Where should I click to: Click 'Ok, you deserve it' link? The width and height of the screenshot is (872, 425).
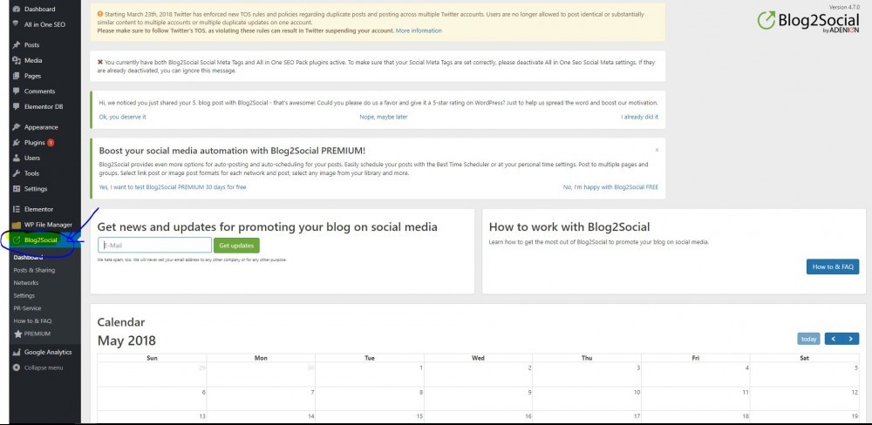tap(122, 118)
